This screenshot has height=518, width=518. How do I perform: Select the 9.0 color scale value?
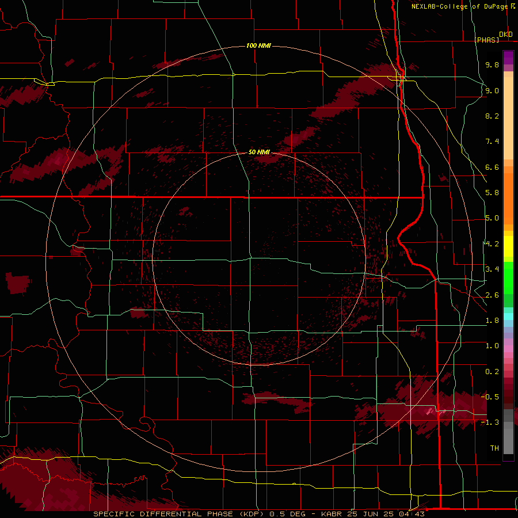492,90
